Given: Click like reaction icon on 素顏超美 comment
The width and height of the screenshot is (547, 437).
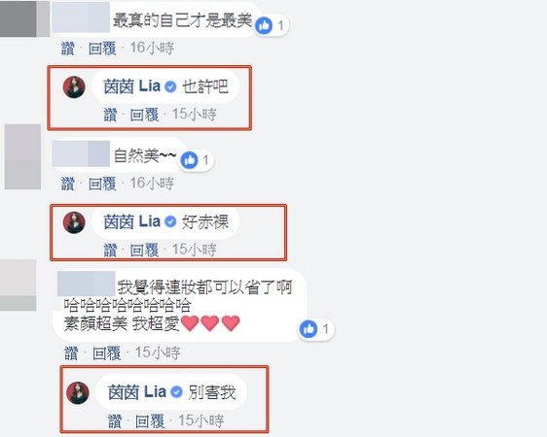Looking at the screenshot, I should tap(309, 329).
